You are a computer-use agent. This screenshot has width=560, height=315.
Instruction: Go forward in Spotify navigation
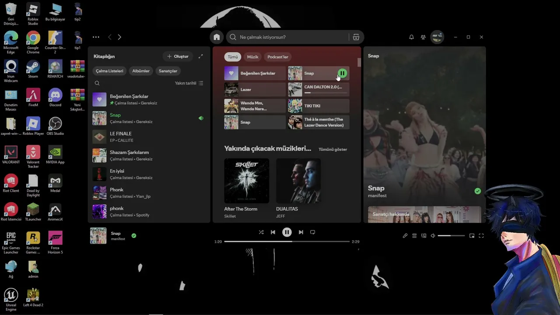119,37
